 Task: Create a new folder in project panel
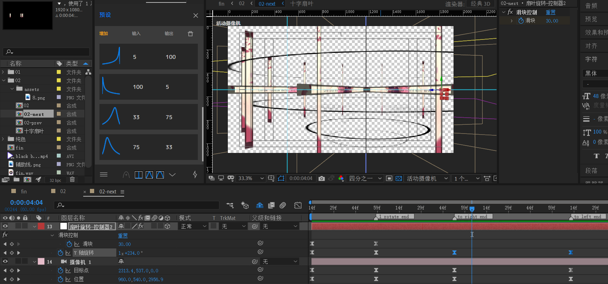click(x=17, y=180)
